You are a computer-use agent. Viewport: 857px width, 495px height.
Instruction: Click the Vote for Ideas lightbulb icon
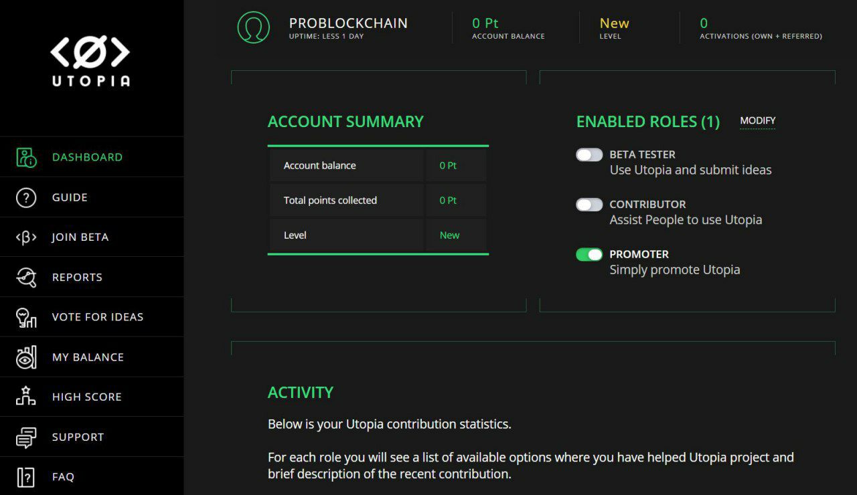point(26,317)
